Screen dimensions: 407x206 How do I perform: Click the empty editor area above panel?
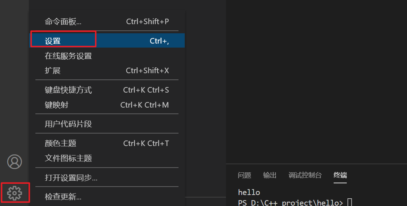[316, 82]
